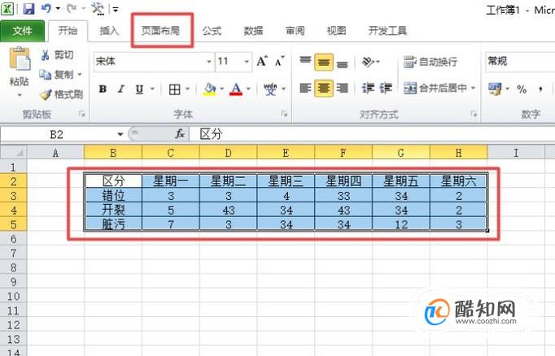
Task: Expand the 合并后居中 merge options arrow
Action: 473,88
